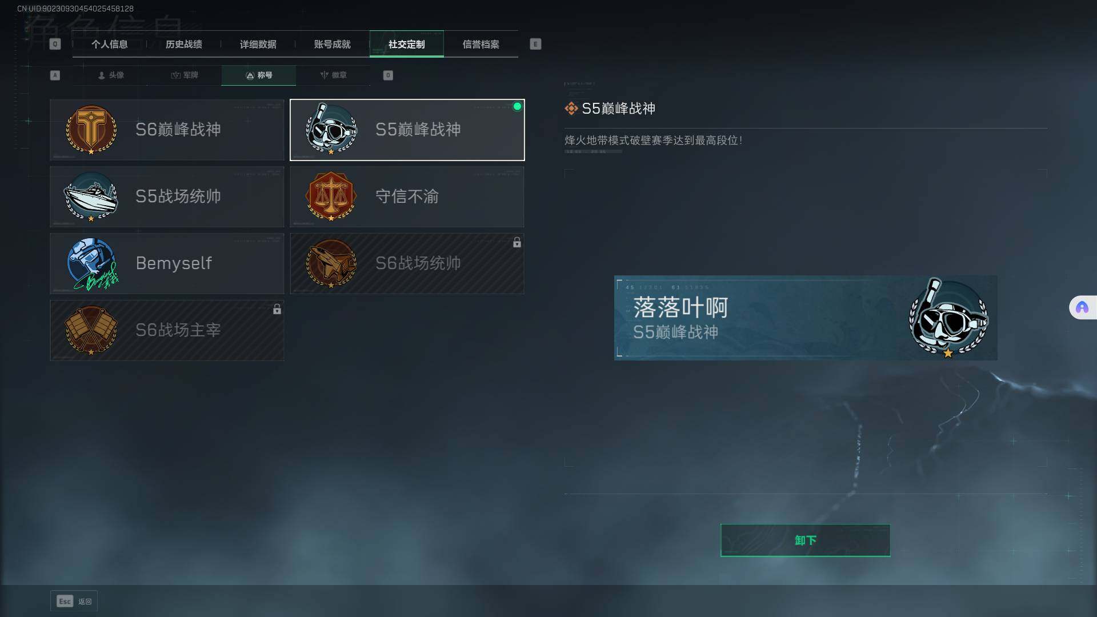Click the S6战场统帅 fighter jet badge
1097x617 pixels.
click(331, 263)
